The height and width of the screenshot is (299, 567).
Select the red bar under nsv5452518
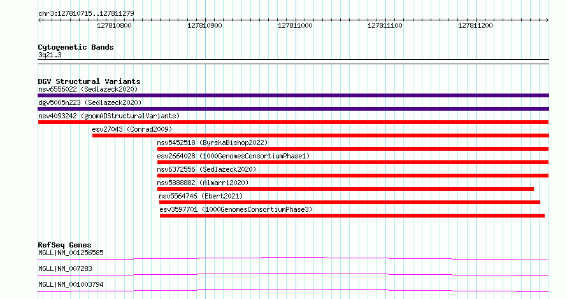pyautogui.click(x=353, y=149)
